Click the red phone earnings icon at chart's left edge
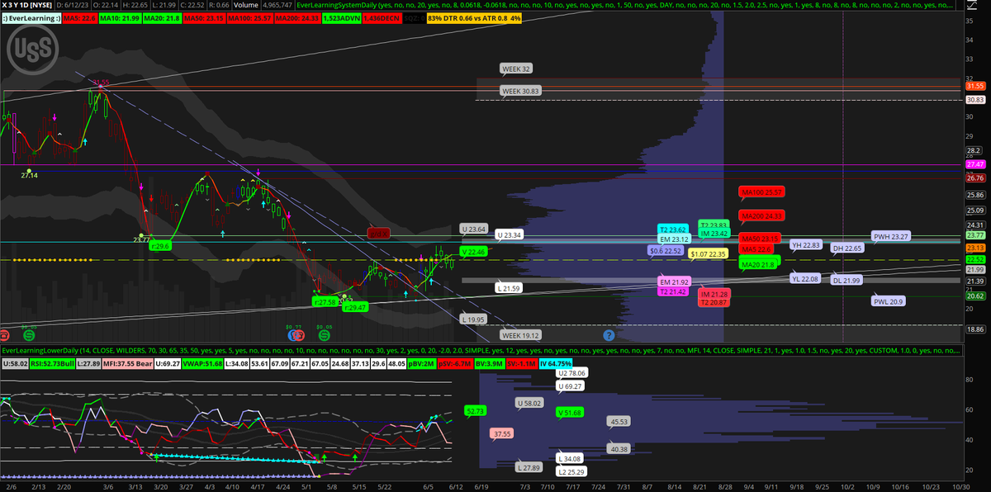The width and height of the screenshot is (991, 492). click(5, 335)
